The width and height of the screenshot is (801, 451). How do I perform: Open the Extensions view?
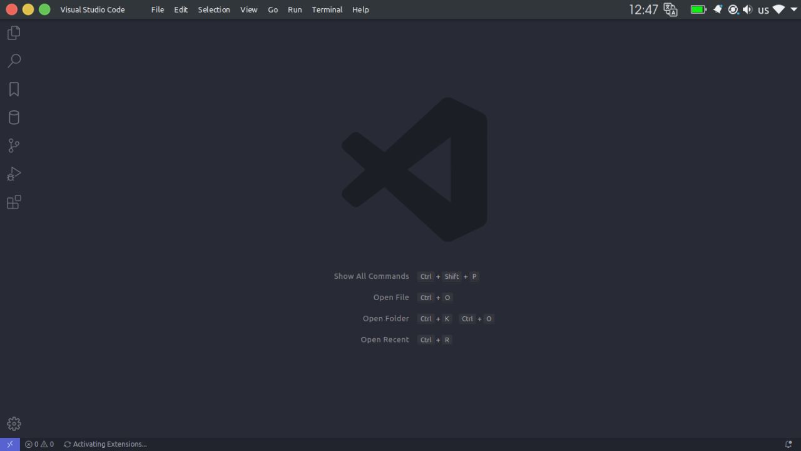pos(14,202)
